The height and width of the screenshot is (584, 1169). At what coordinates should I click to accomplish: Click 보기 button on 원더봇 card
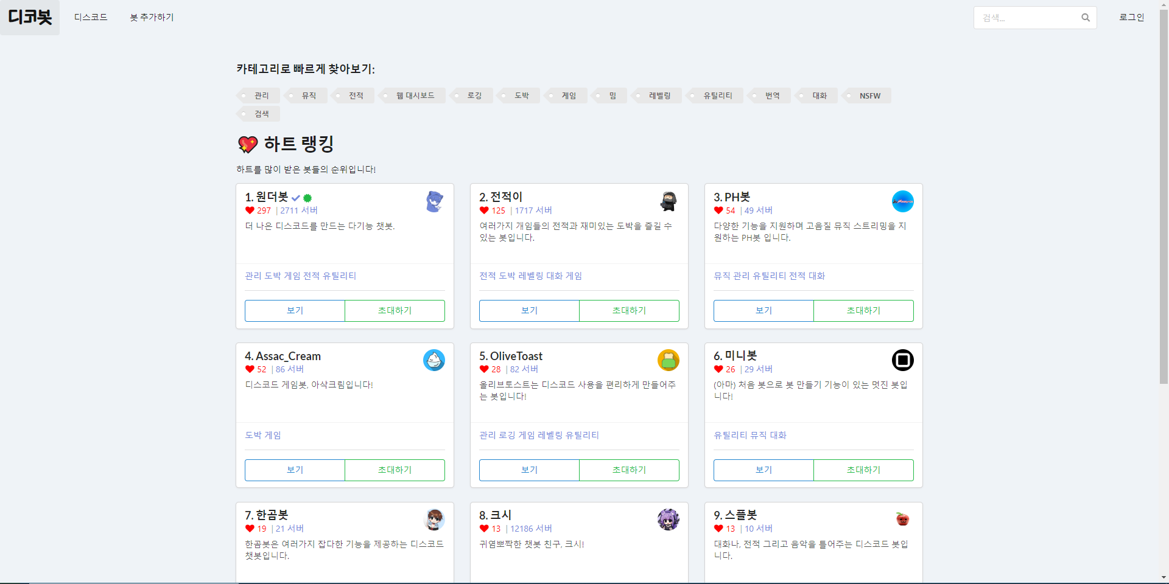tap(295, 310)
